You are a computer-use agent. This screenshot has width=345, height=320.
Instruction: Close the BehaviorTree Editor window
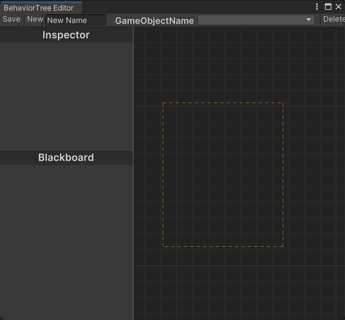[x=338, y=7]
